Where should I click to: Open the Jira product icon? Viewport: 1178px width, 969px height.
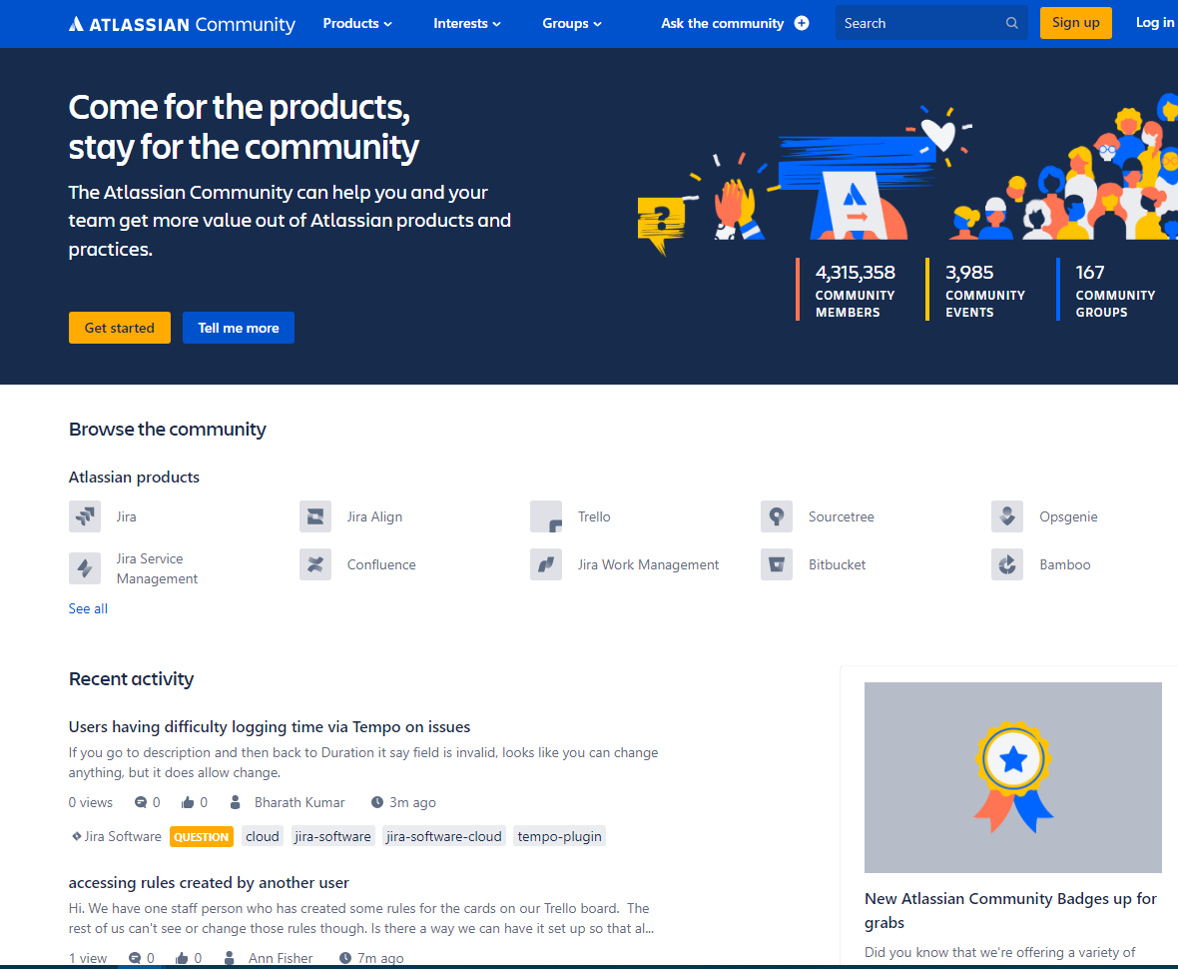tap(85, 516)
